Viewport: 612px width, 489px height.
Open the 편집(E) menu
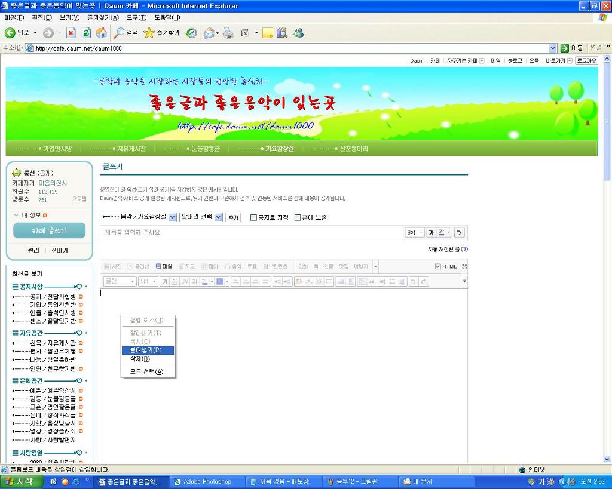[42, 17]
